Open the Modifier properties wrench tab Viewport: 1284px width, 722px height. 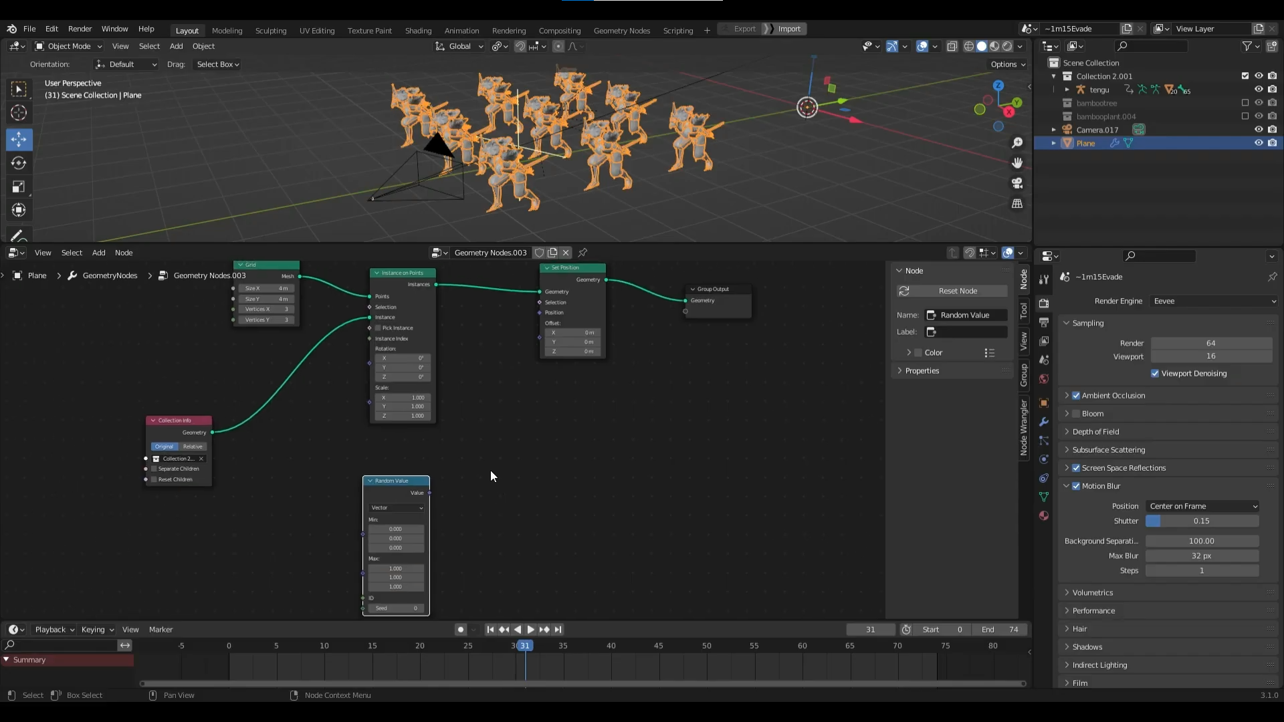pyautogui.click(x=1043, y=422)
